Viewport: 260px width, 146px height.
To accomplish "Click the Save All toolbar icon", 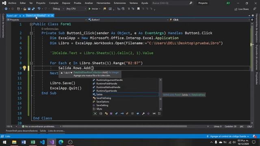I will 33,9.
